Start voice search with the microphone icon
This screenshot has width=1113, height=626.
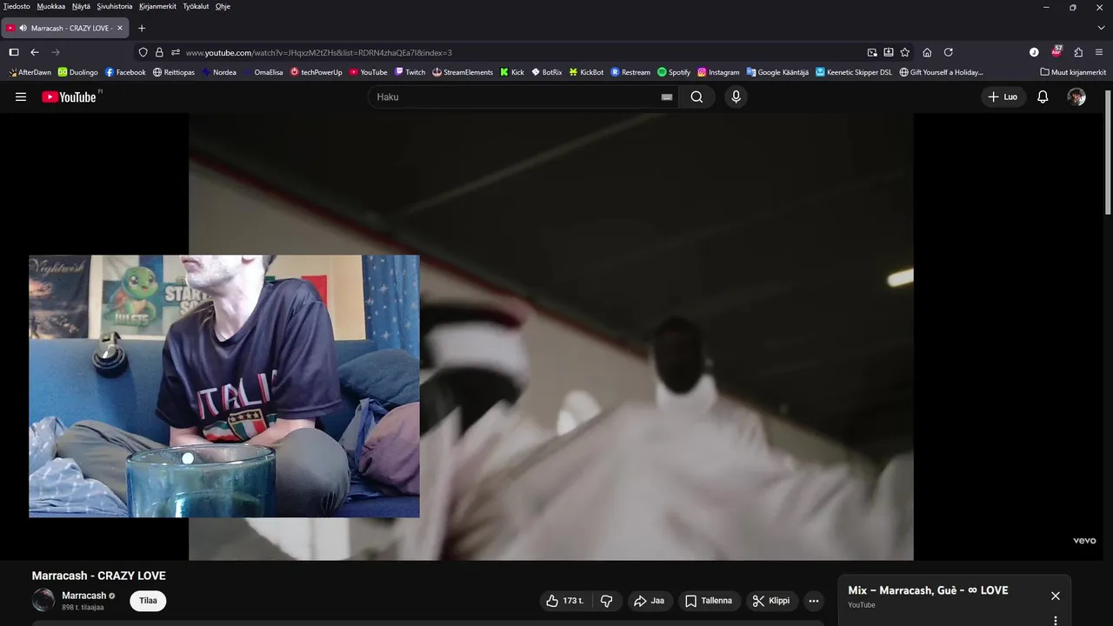click(x=736, y=97)
